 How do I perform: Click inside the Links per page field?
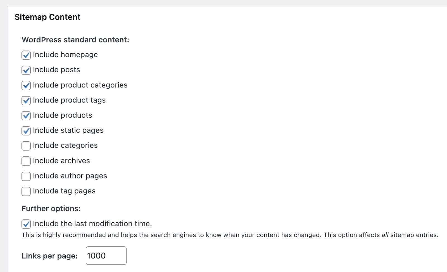tap(106, 256)
